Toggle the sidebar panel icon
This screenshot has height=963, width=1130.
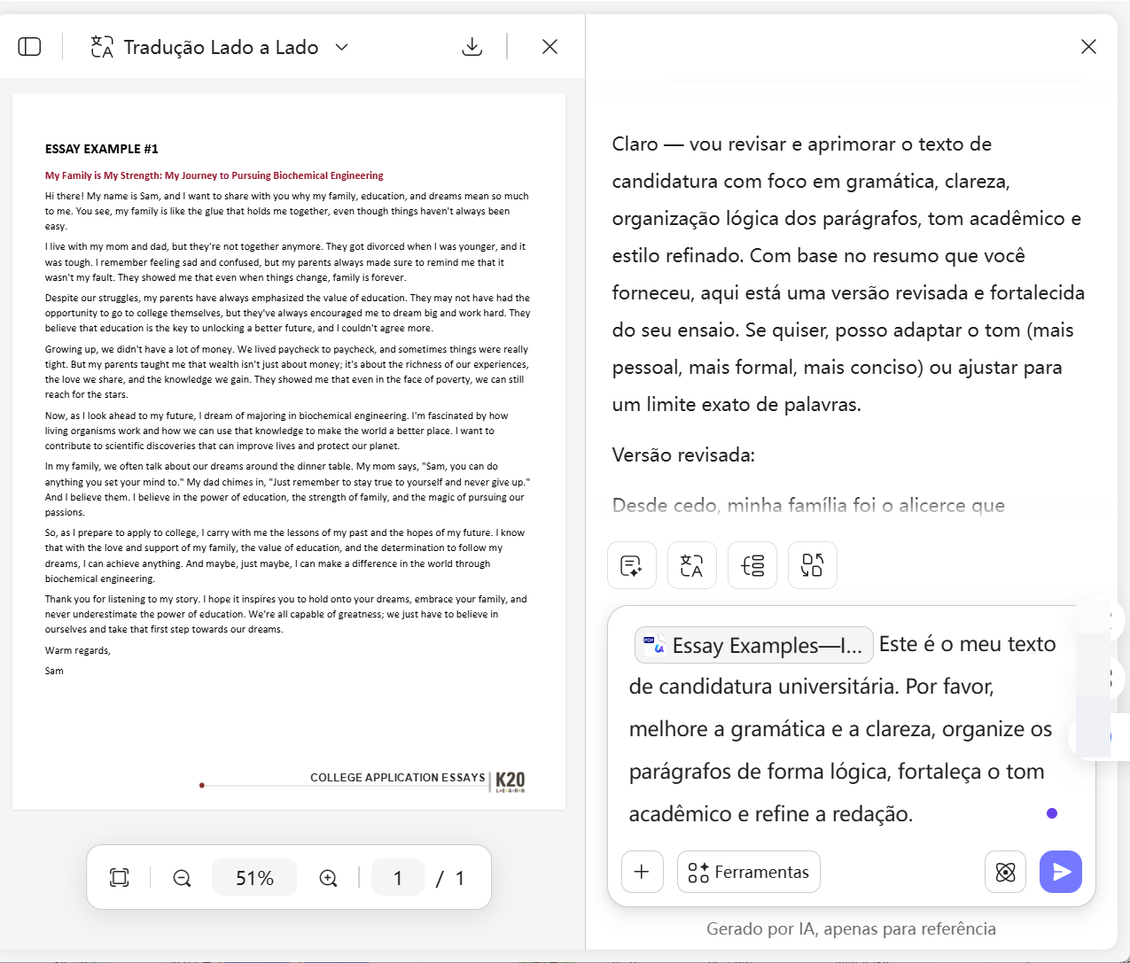[30, 47]
